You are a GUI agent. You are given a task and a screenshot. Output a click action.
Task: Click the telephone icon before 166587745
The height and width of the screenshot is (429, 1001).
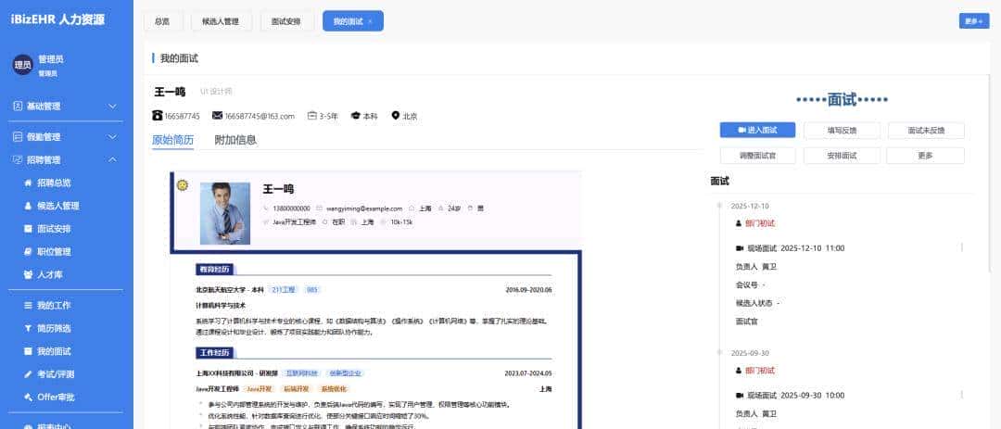click(x=157, y=116)
